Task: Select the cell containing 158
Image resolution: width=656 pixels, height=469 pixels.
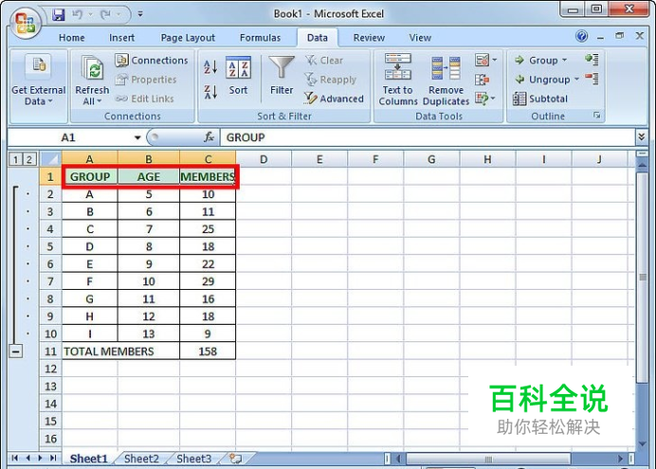Action: coord(208,352)
